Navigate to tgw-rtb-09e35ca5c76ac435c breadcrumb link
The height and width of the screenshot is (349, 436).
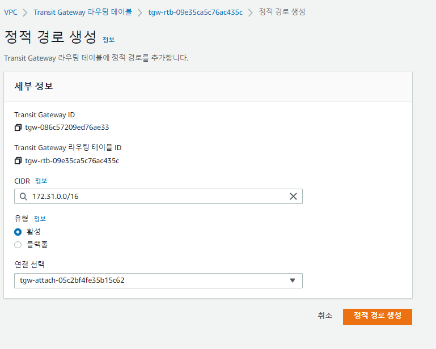[x=195, y=12]
